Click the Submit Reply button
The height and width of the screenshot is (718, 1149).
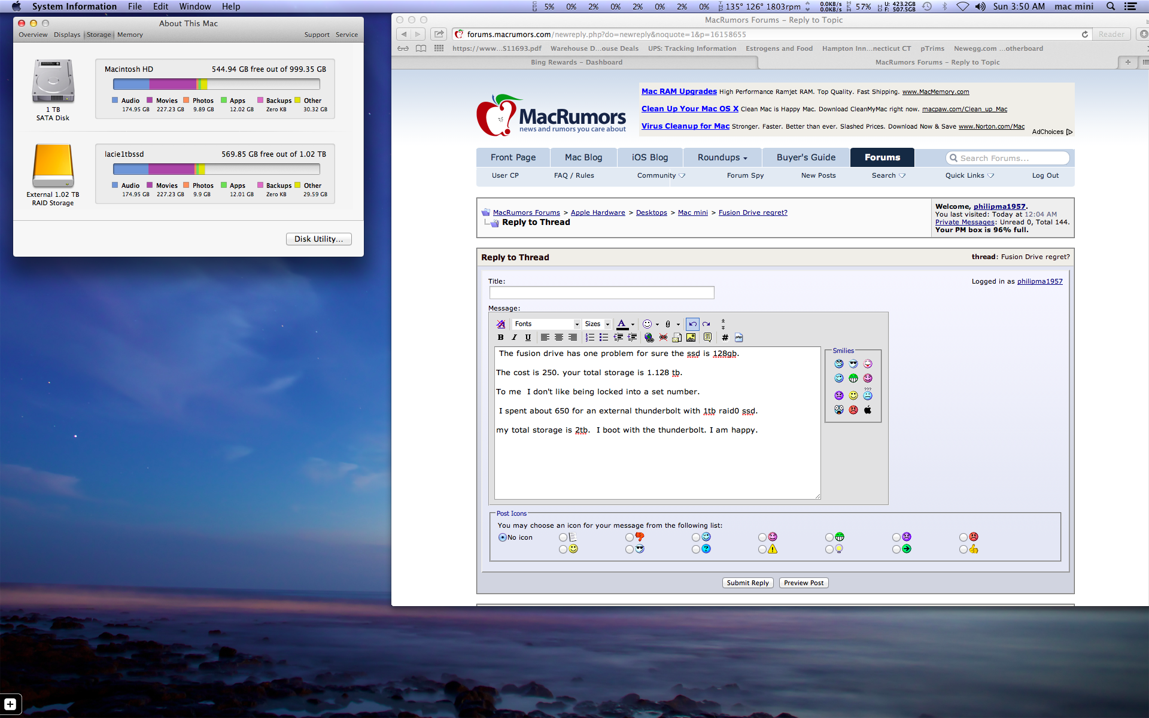(x=747, y=583)
